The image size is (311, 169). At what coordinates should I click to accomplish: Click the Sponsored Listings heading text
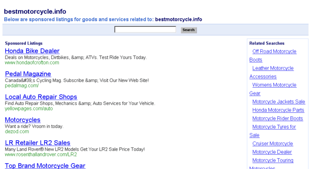(24, 43)
